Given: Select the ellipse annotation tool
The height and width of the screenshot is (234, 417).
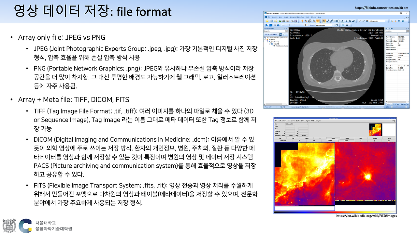Looking at the screenshot, I should coord(339,21).
